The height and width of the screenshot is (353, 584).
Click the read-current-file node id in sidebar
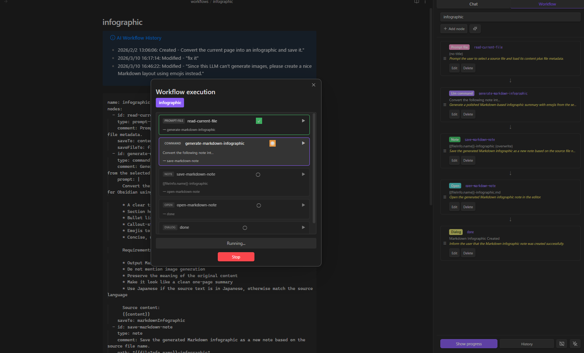click(488, 47)
